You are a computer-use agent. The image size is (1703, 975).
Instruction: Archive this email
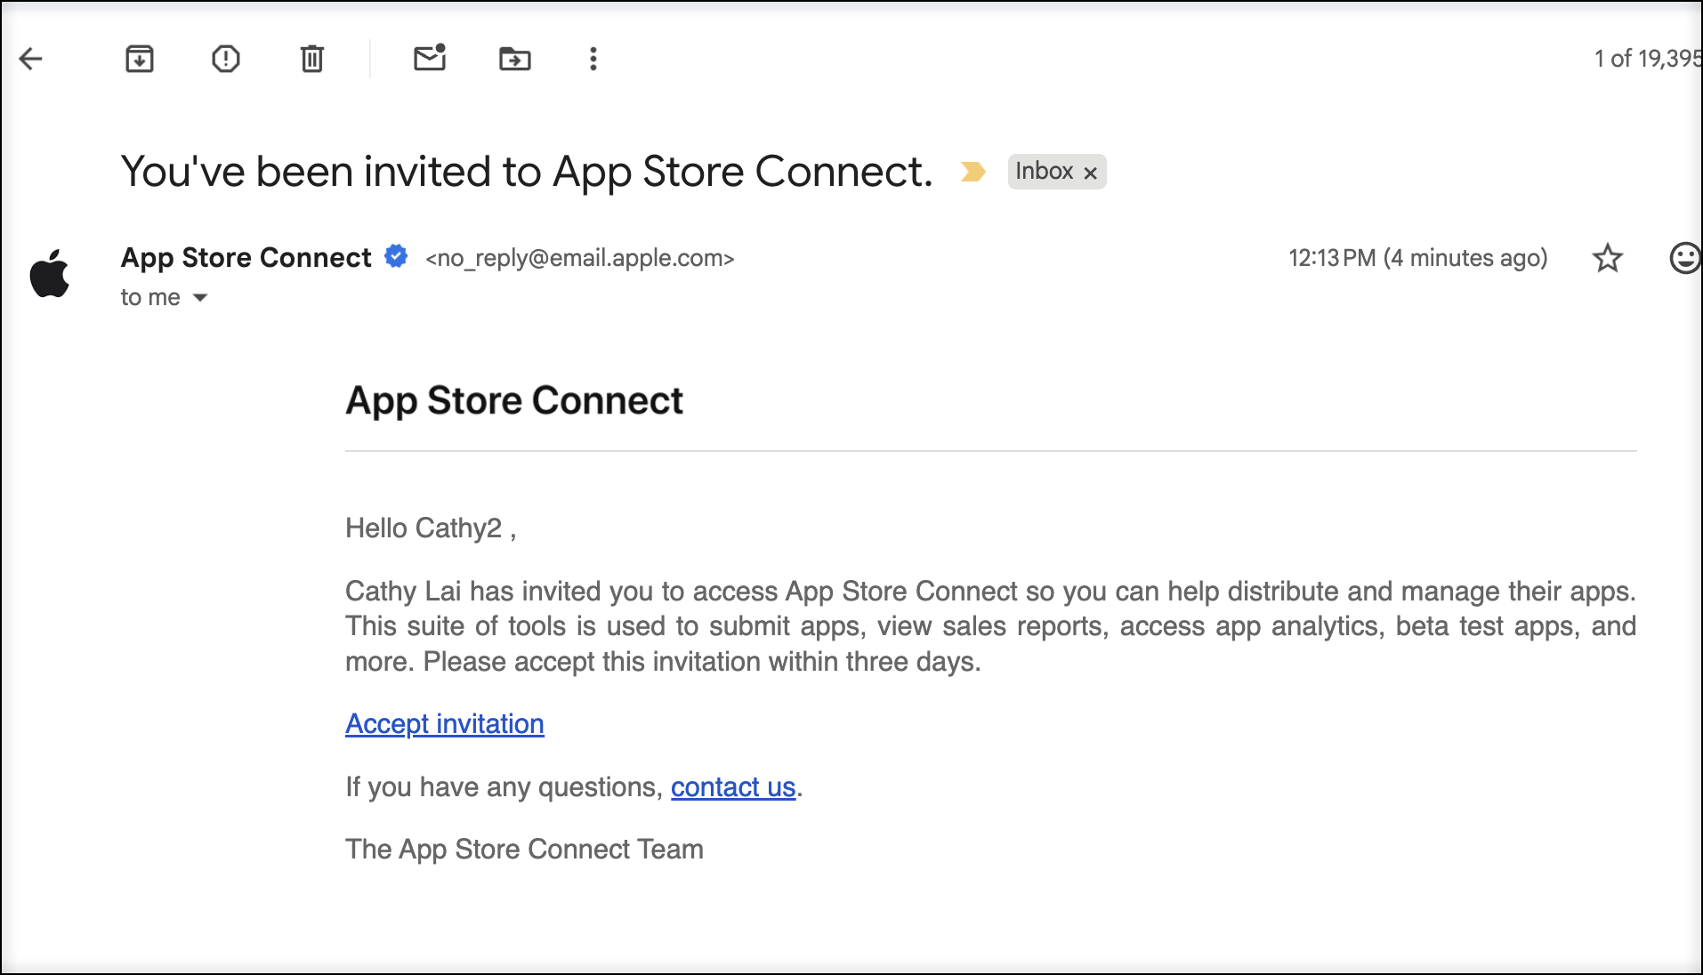(x=139, y=59)
